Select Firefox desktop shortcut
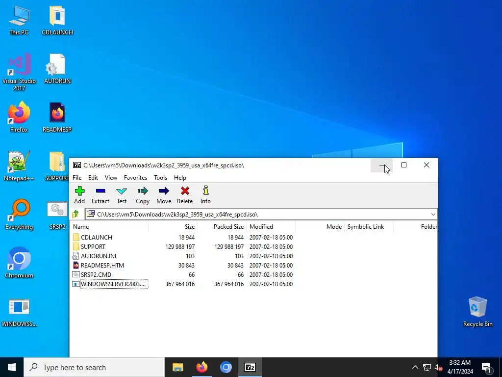 (x=19, y=117)
